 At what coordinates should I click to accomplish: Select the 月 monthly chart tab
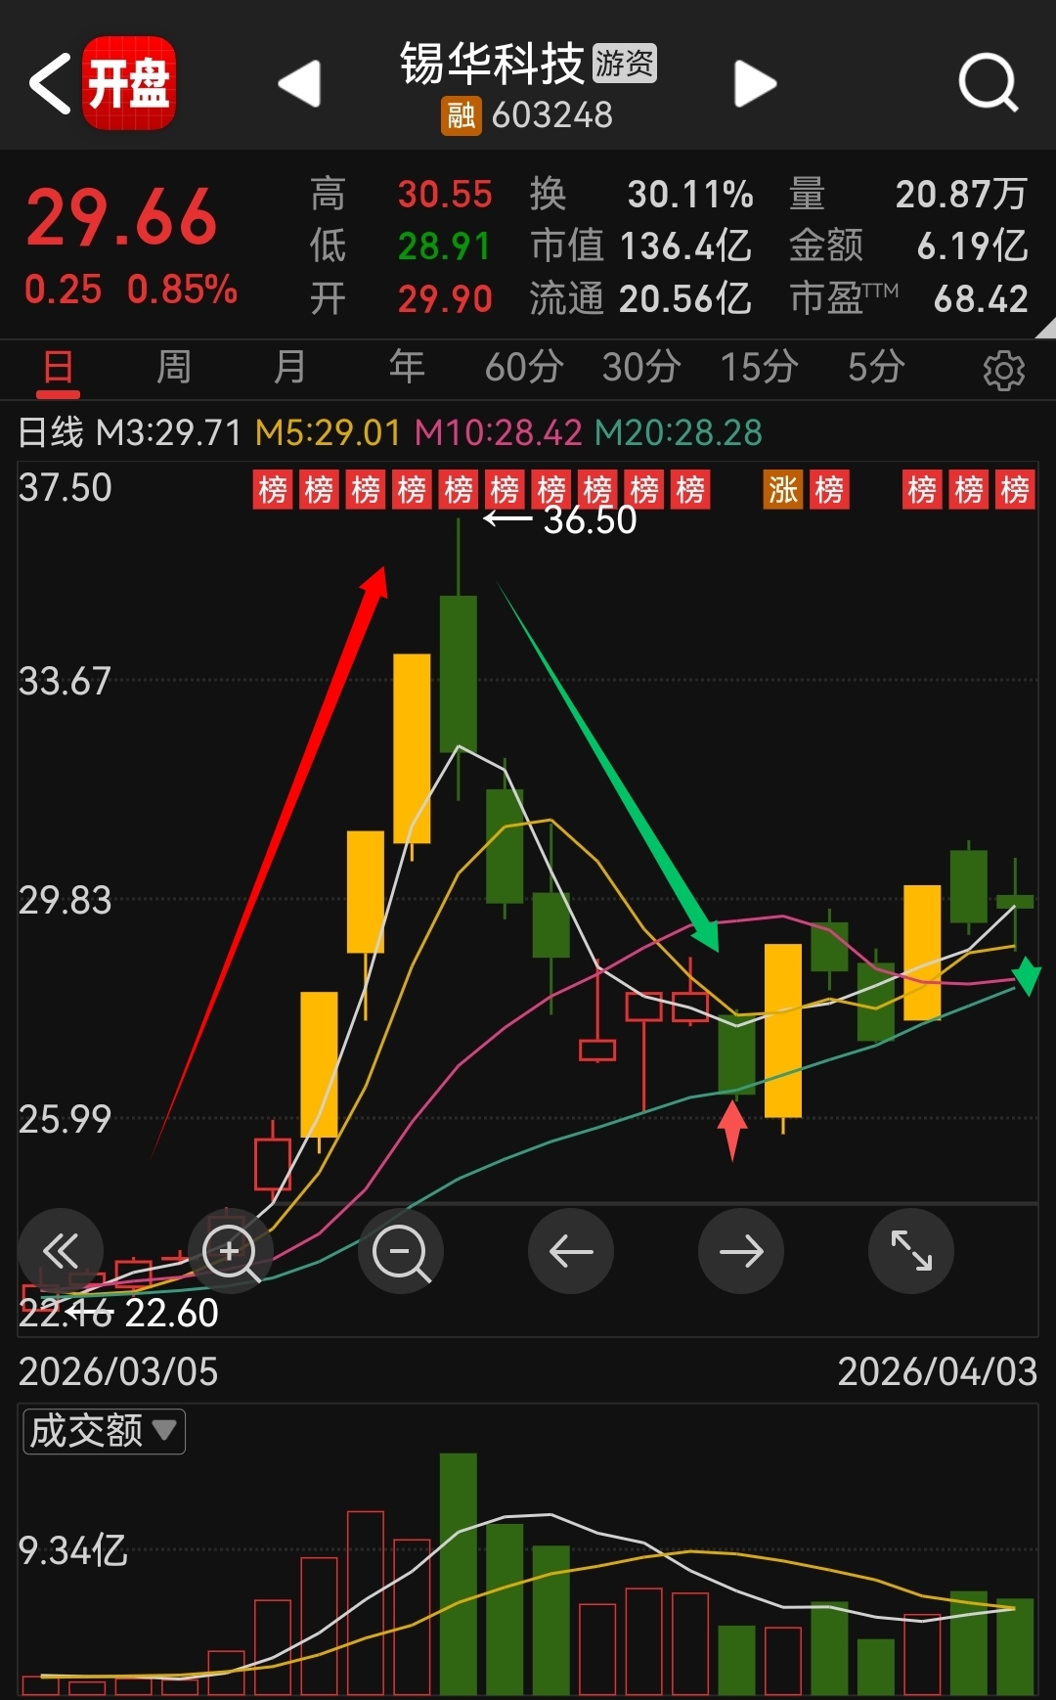[289, 368]
